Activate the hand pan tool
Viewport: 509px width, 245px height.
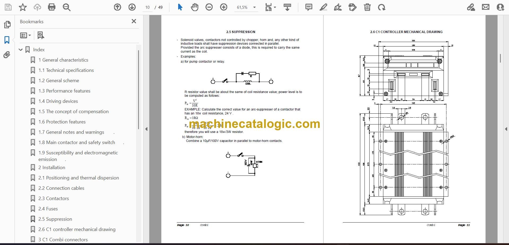tap(195, 7)
